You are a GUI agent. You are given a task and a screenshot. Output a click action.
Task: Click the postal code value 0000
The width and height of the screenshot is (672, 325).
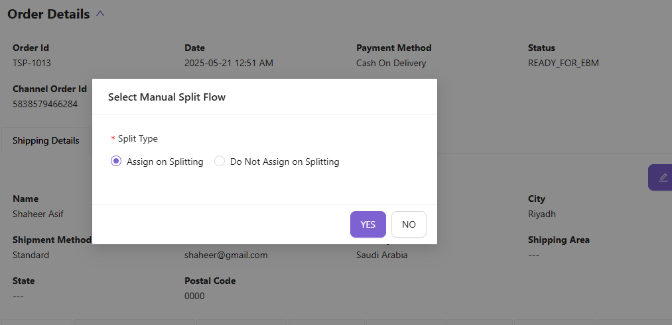point(194,296)
